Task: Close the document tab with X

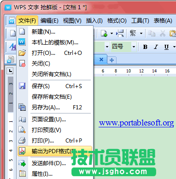Action: tap(101, 60)
